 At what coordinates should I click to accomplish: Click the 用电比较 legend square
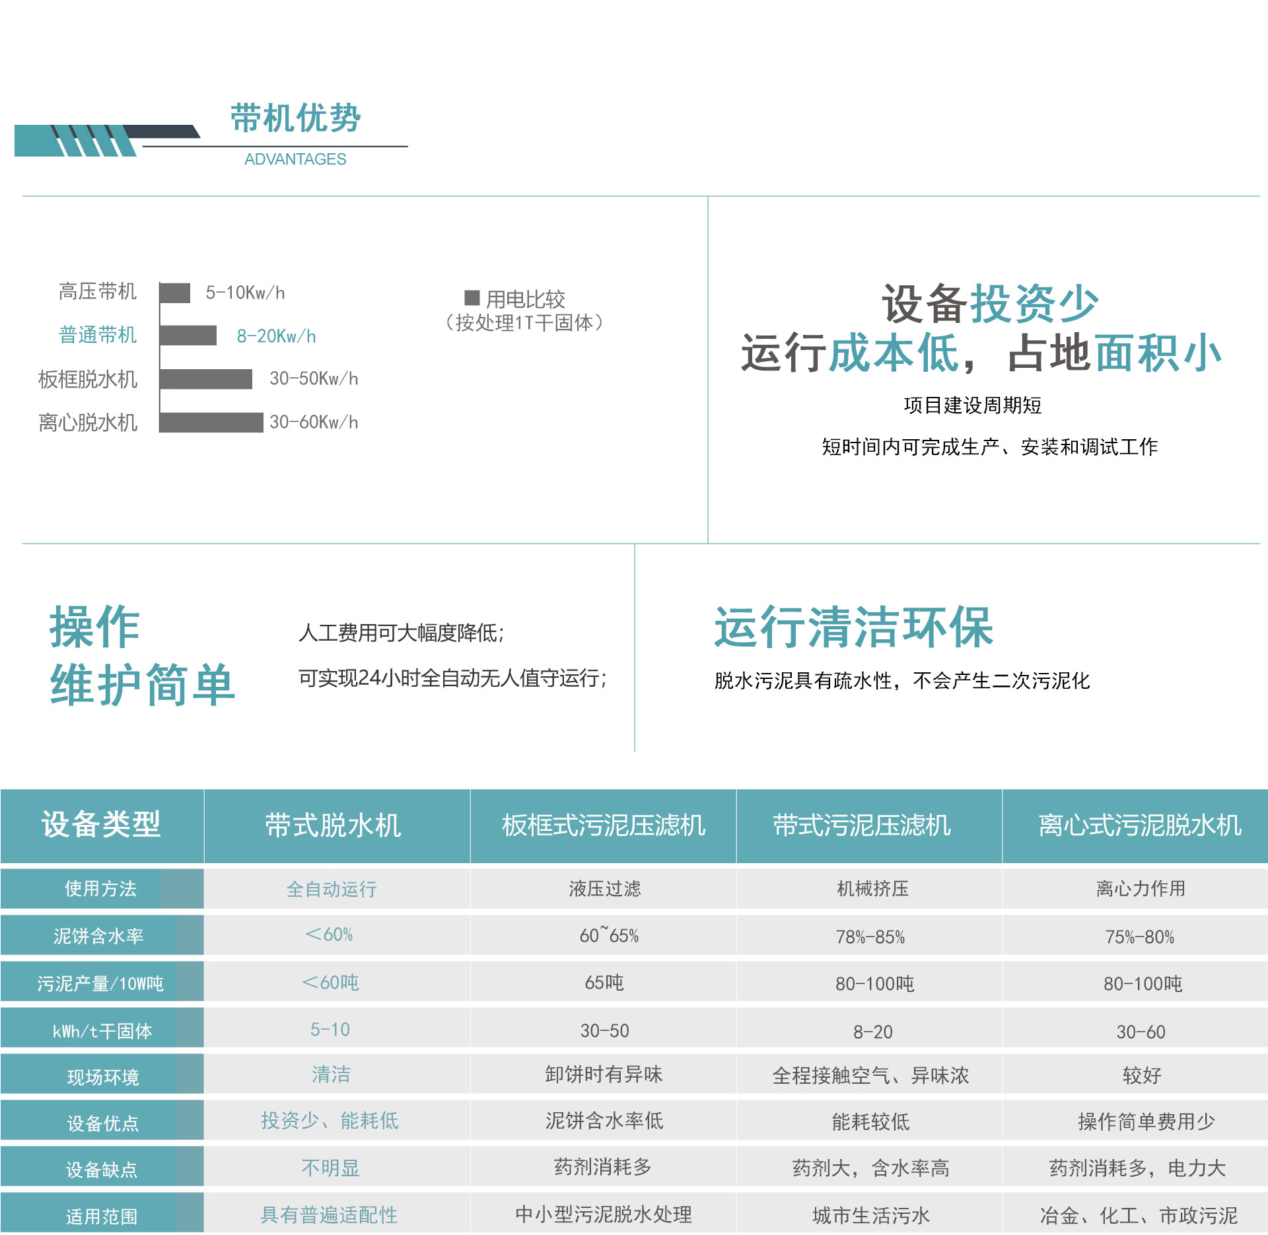click(x=472, y=298)
